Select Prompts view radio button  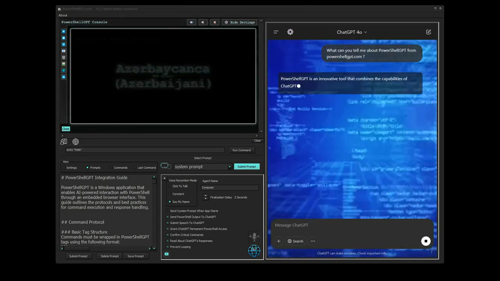pos(88,167)
